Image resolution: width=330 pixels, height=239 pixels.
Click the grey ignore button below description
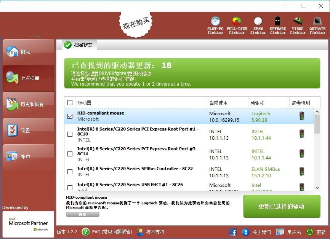click(82, 214)
